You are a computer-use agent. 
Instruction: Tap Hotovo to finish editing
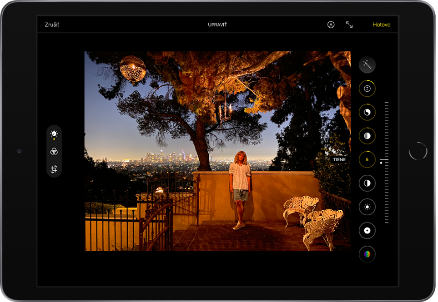[x=381, y=25]
